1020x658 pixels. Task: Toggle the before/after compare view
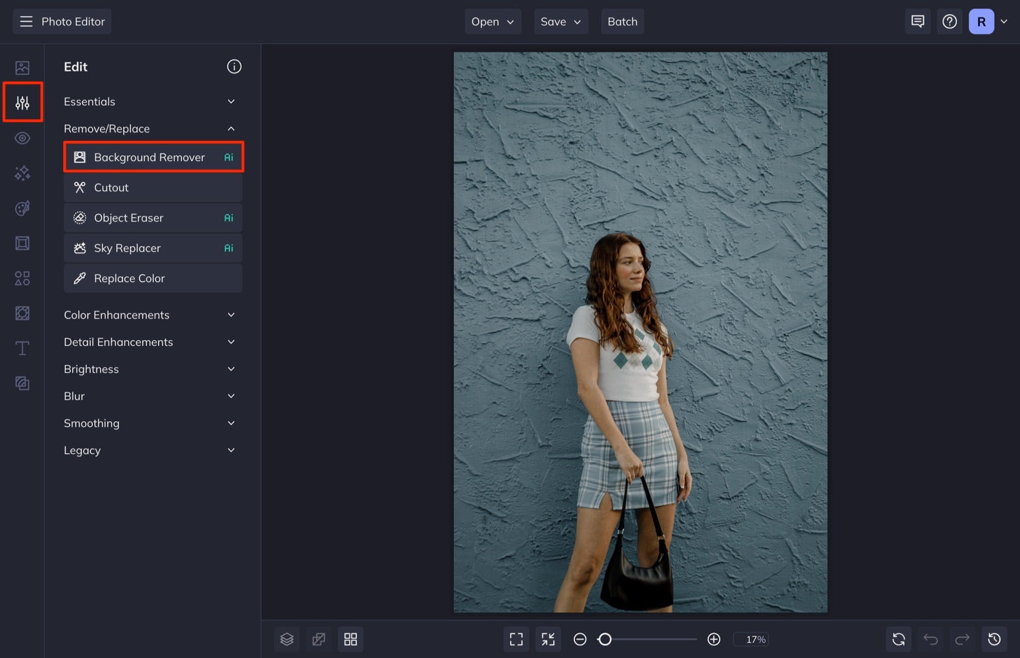[319, 639]
